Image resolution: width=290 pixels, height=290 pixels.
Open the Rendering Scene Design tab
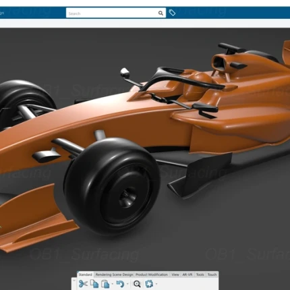coord(114,274)
